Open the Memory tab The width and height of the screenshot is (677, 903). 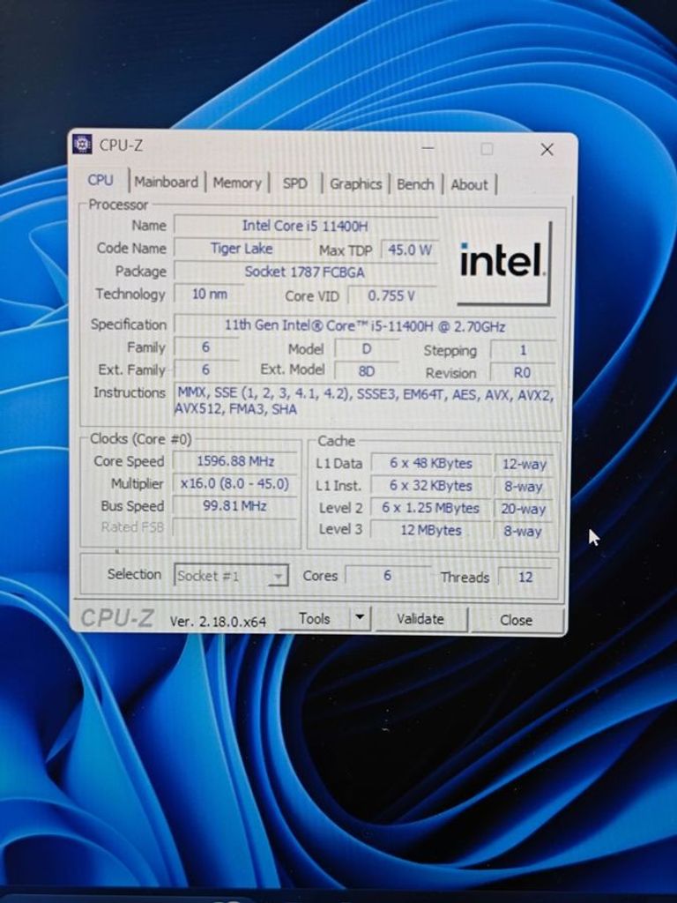[237, 183]
